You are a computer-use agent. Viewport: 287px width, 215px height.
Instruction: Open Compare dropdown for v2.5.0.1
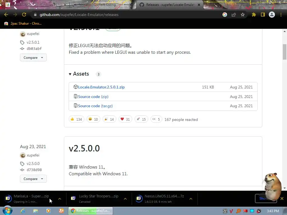point(33,58)
